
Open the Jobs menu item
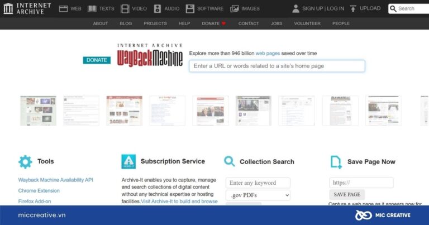tap(277, 23)
